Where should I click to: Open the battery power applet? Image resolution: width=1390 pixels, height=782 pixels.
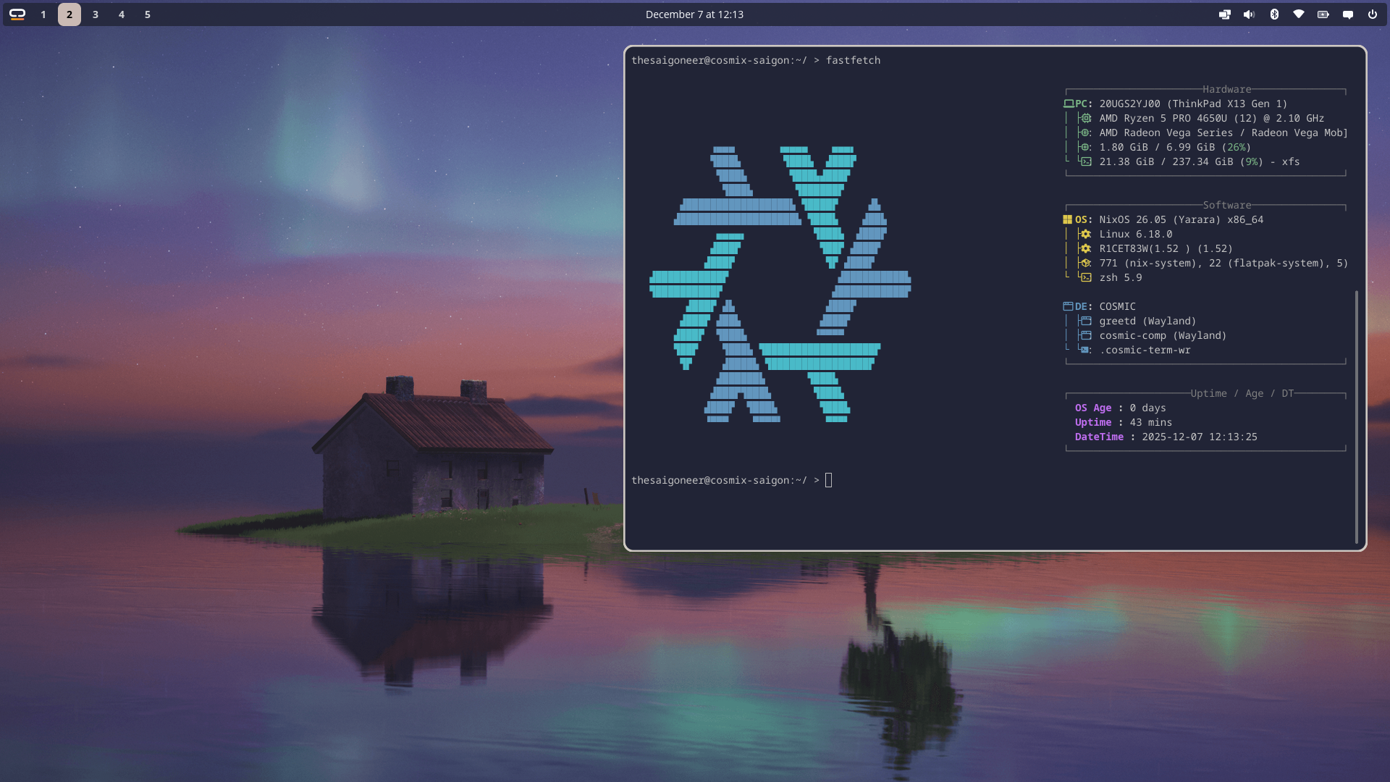tap(1323, 14)
